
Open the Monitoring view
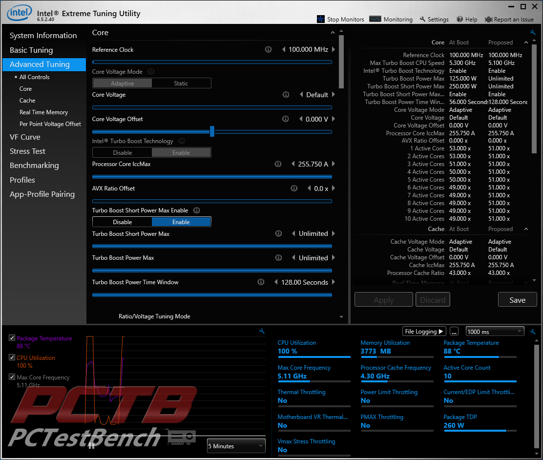tap(391, 19)
